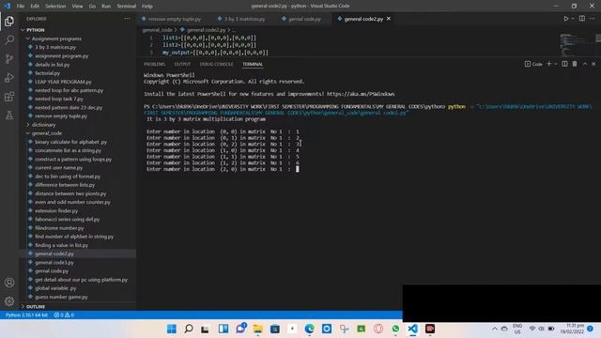Viewport: 601px width, 338px height.
Task: Open WhatsApp from taskbar
Action: (395, 329)
